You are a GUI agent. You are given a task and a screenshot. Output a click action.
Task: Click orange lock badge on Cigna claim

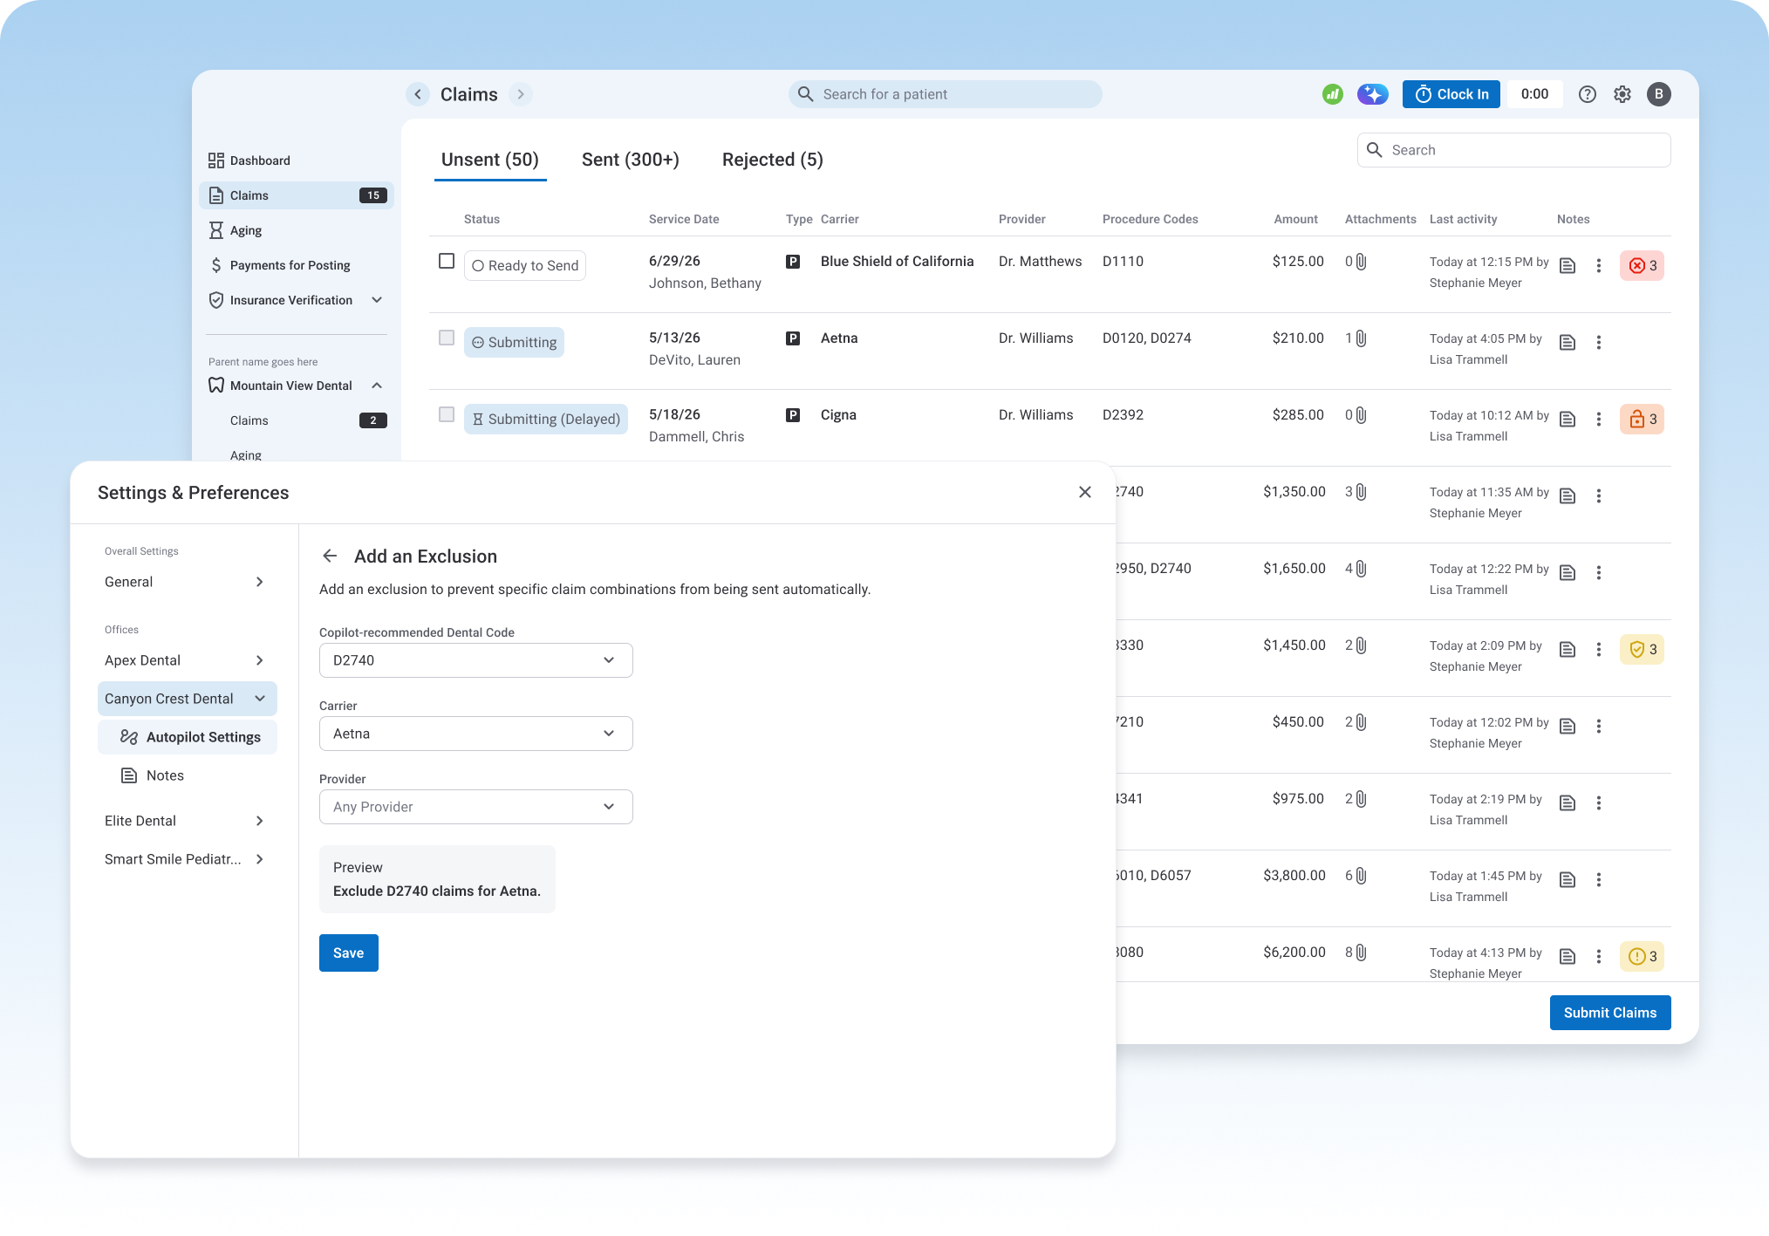pos(1642,420)
